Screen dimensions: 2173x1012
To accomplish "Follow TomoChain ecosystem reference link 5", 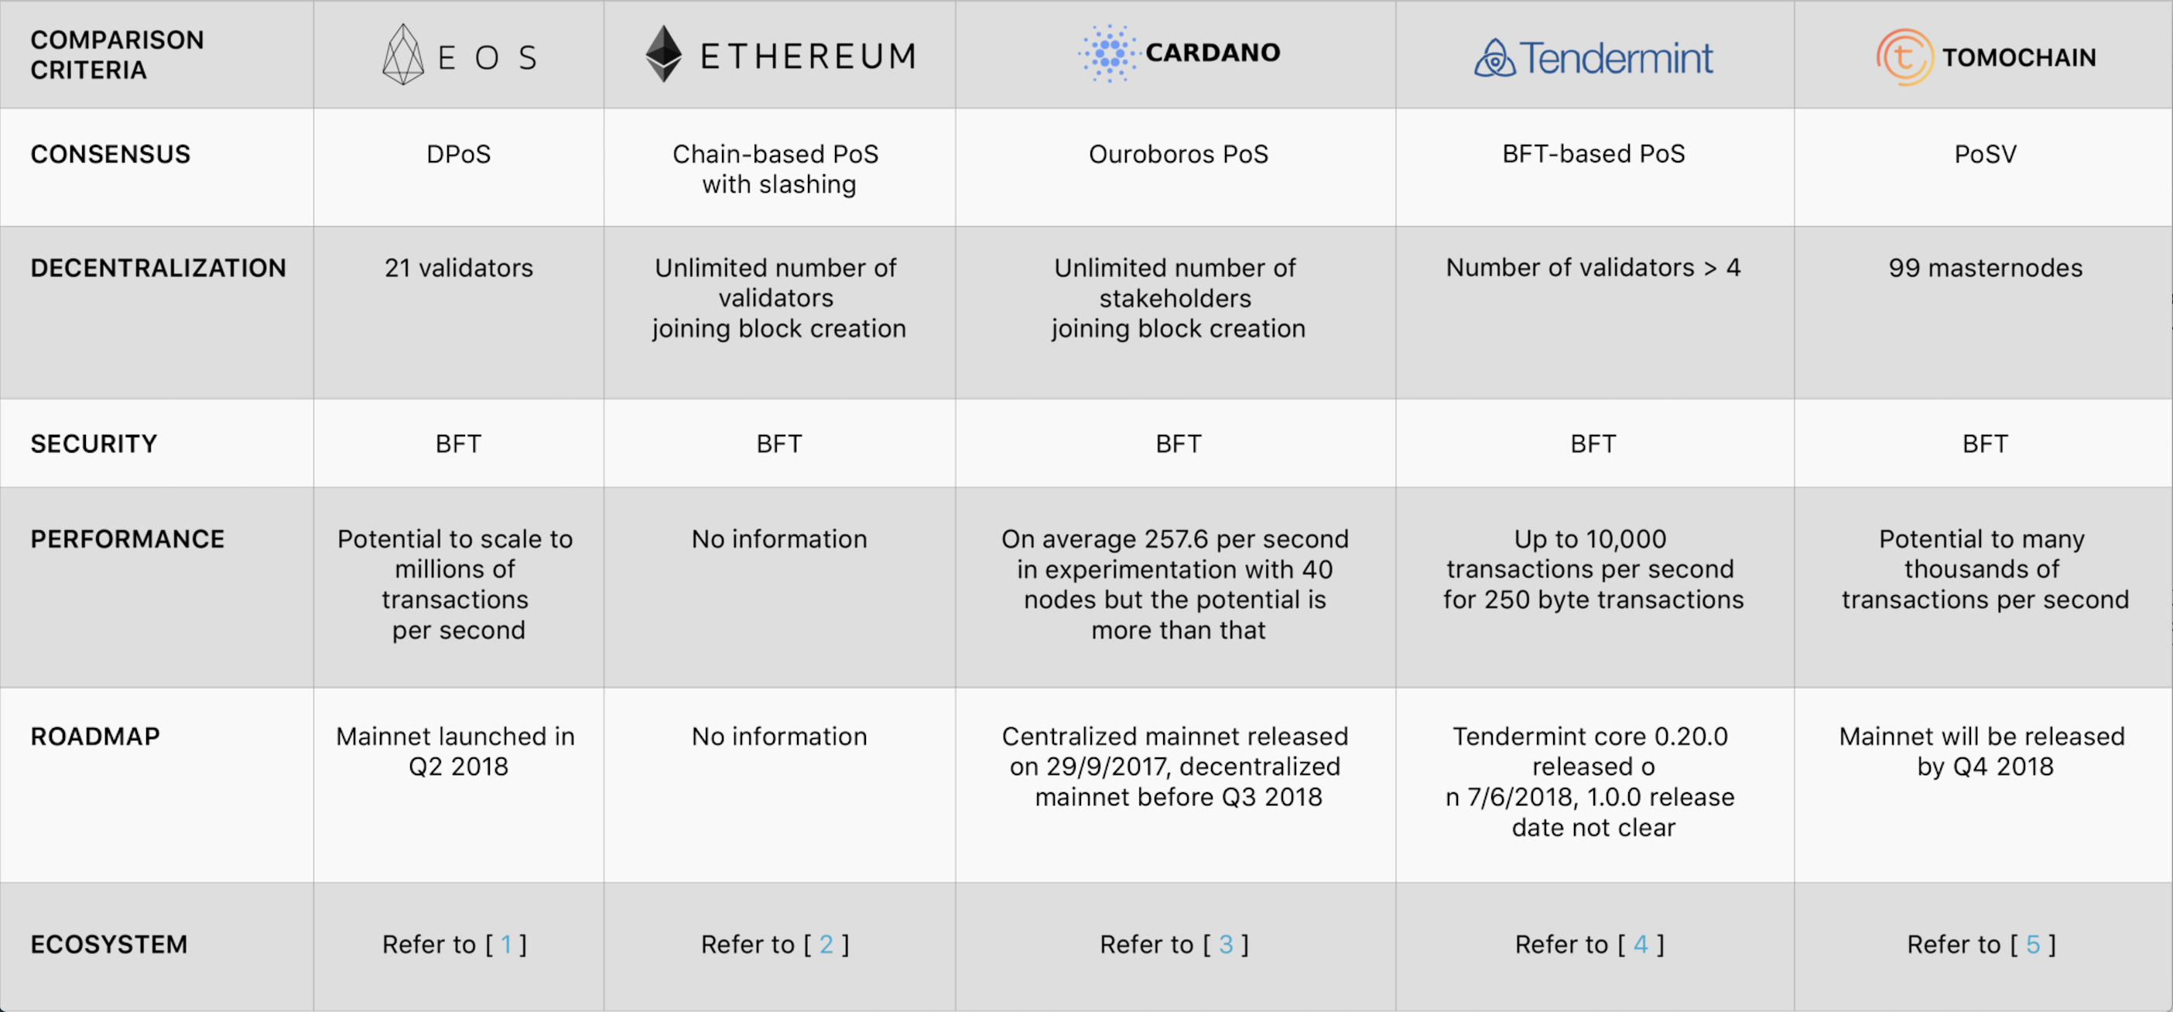I will click(2033, 945).
